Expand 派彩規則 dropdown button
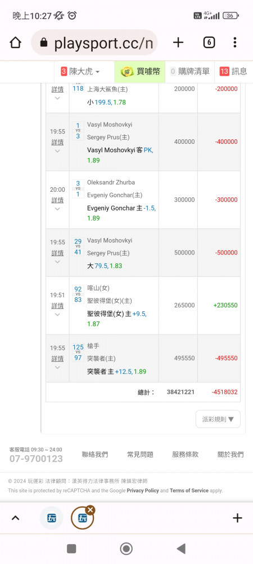 click(218, 419)
